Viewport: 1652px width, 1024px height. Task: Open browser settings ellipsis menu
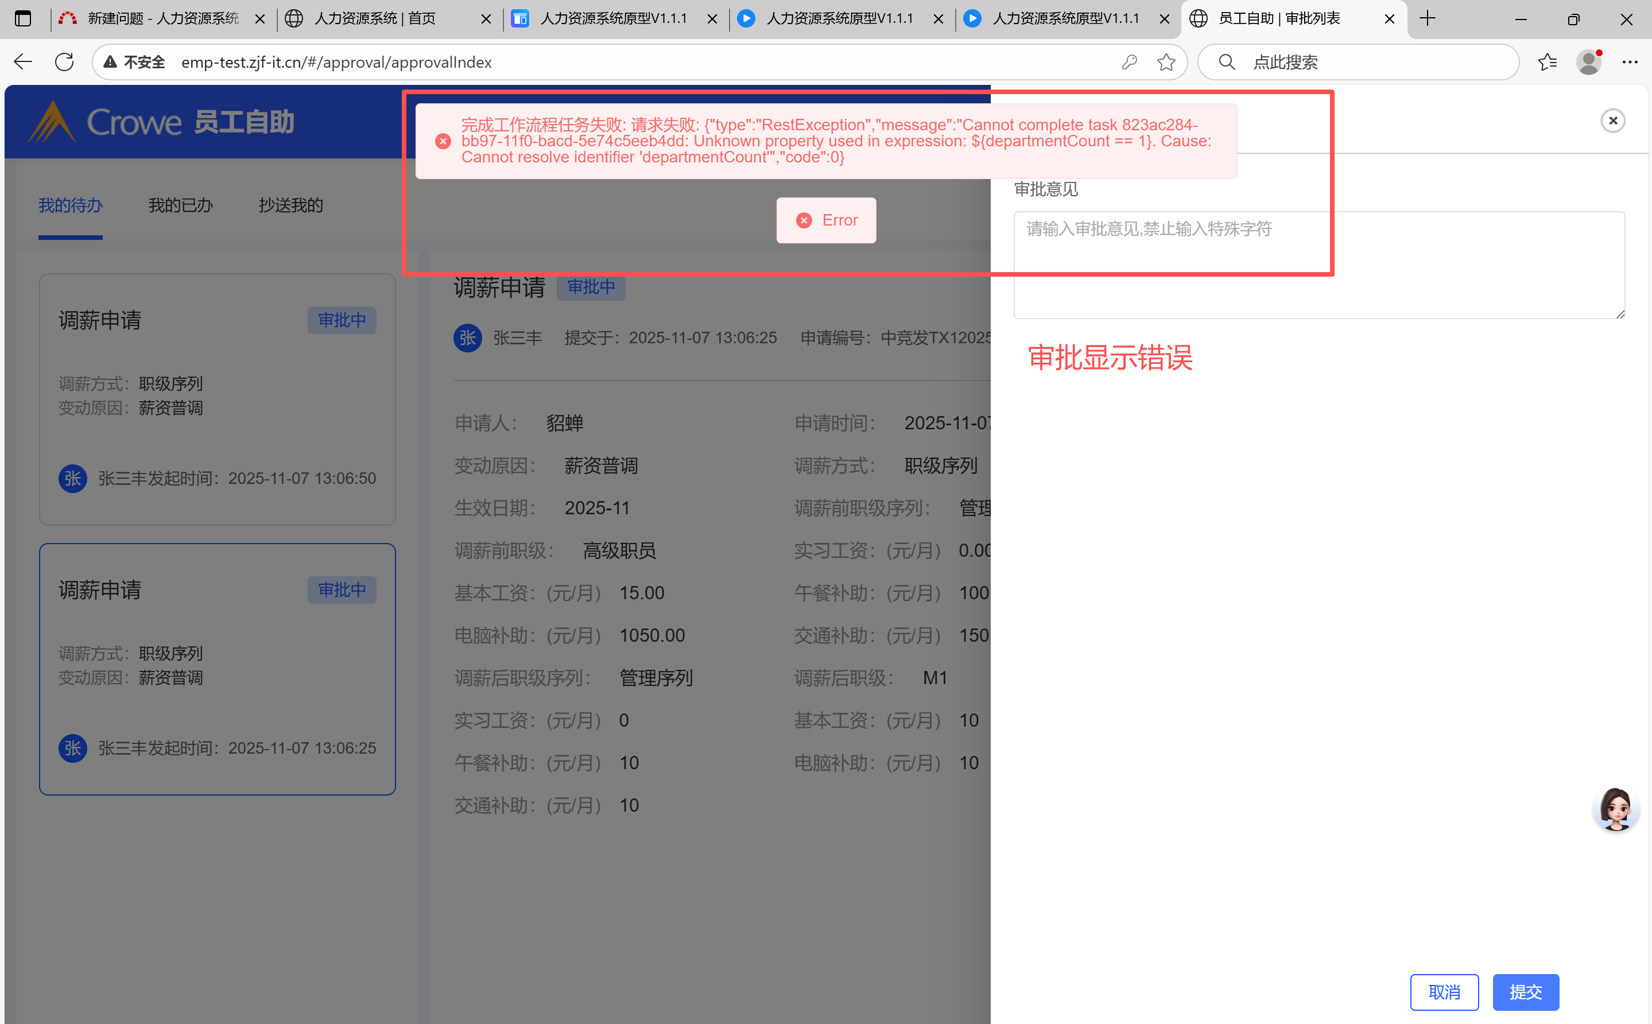(x=1630, y=63)
